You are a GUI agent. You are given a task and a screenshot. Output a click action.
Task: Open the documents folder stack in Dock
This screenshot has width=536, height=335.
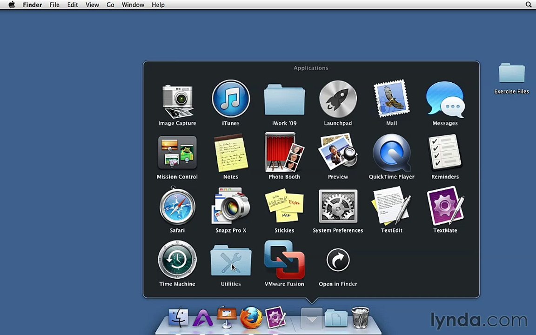pos(335,318)
